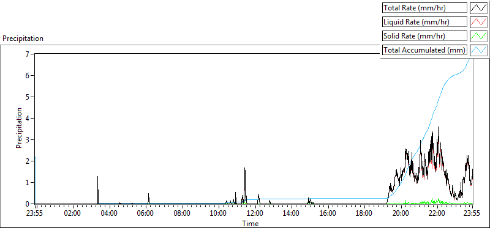Viewport: 490px width, 228px height.
Task: Click the 2 value on the y-axis
Action: pos(27,161)
